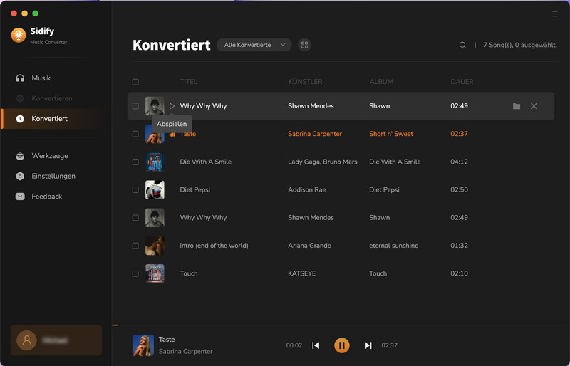Sort by TITEL column header
The width and height of the screenshot is (570, 366).
pos(188,82)
